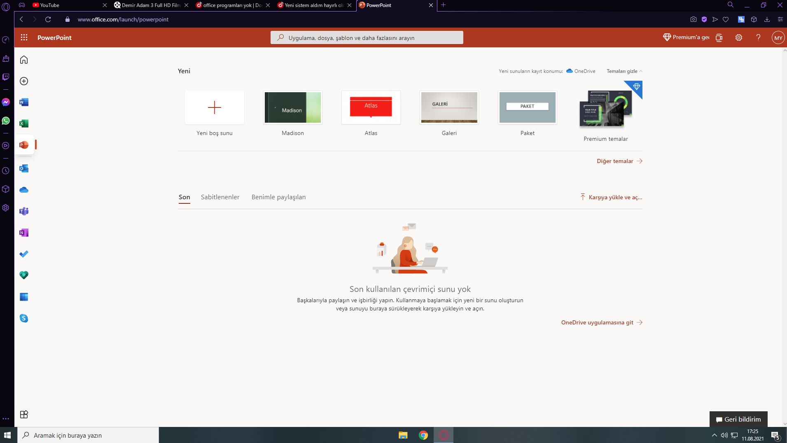The image size is (787, 443).
Task: Open Help with the question mark icon
Action: tap(758, 37)
